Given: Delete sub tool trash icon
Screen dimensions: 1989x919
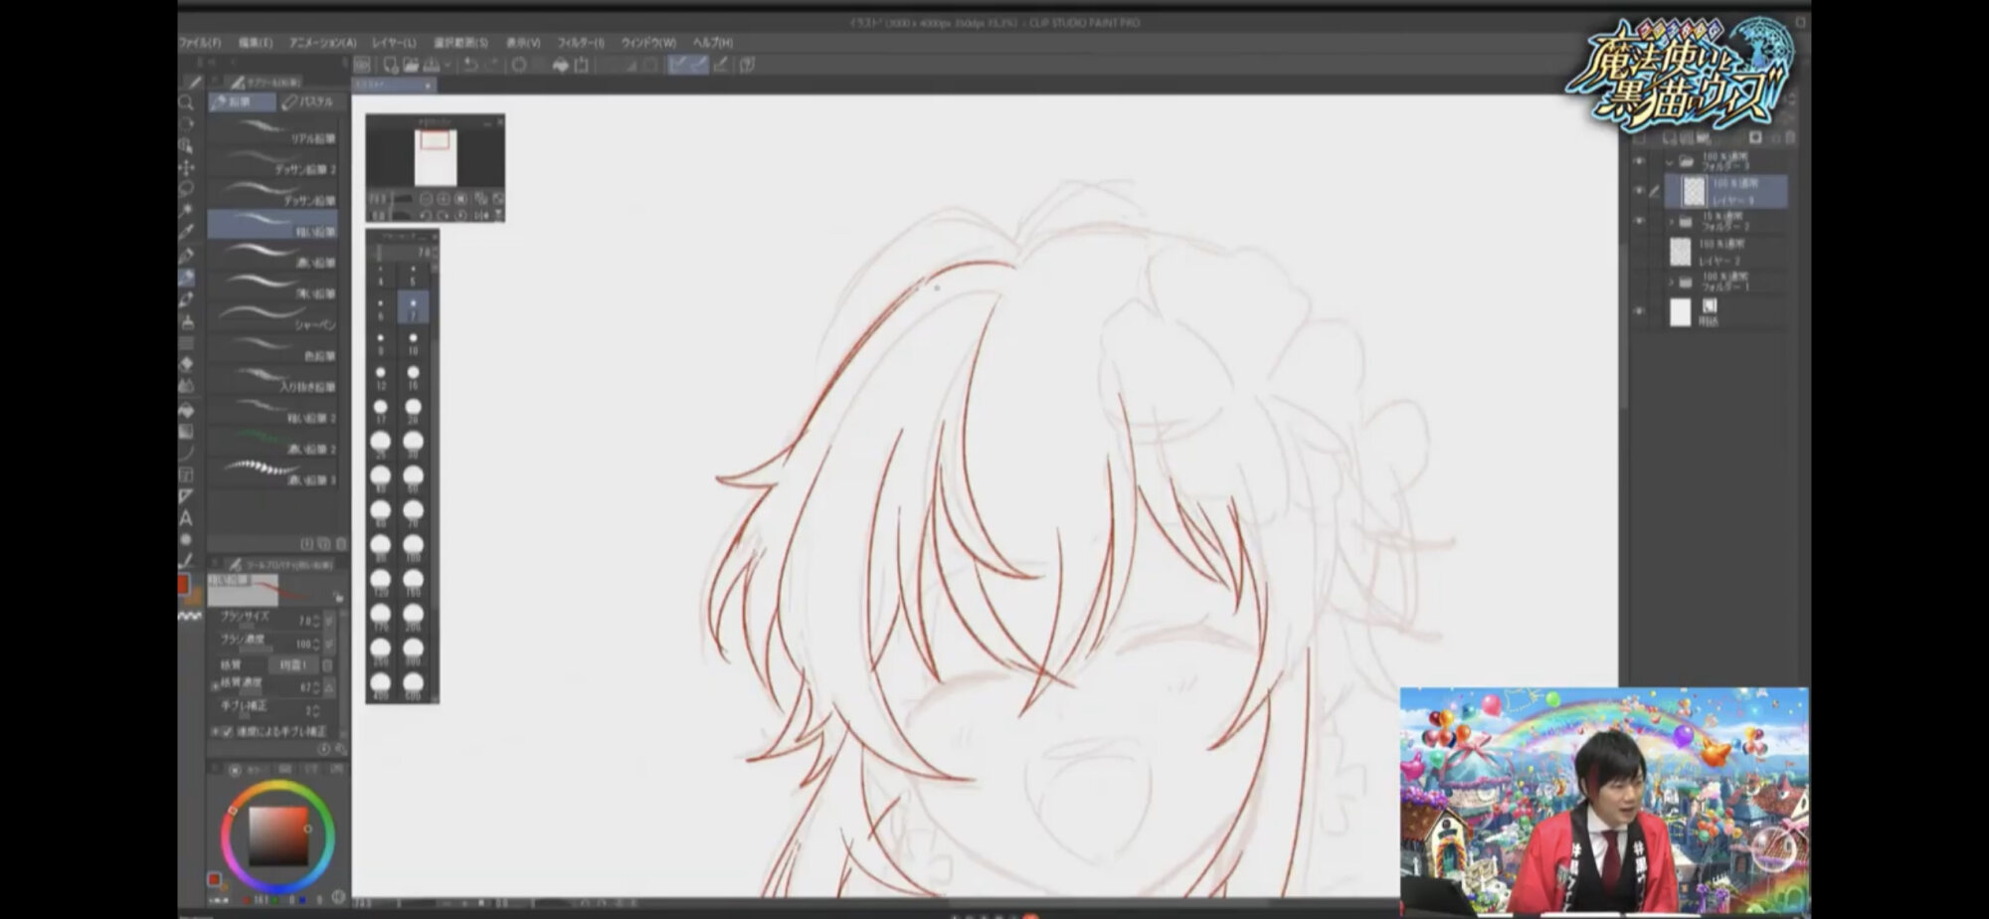Looking at the screenshot, I should [341, 544].
